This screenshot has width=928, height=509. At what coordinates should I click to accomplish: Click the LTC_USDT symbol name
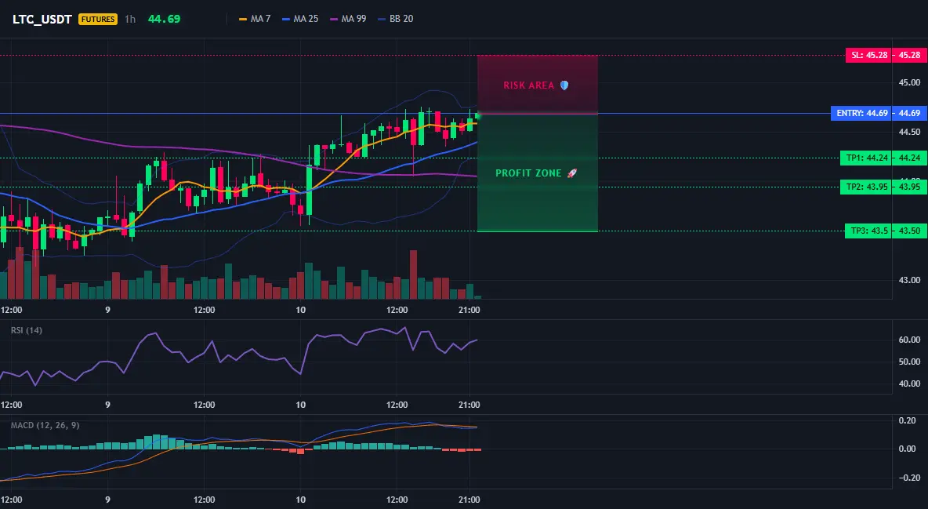click(42, 19)
